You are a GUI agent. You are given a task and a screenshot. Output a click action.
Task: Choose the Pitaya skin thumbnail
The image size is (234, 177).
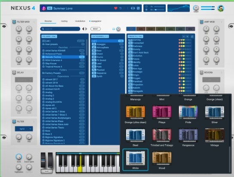click(x=162, y=112)
